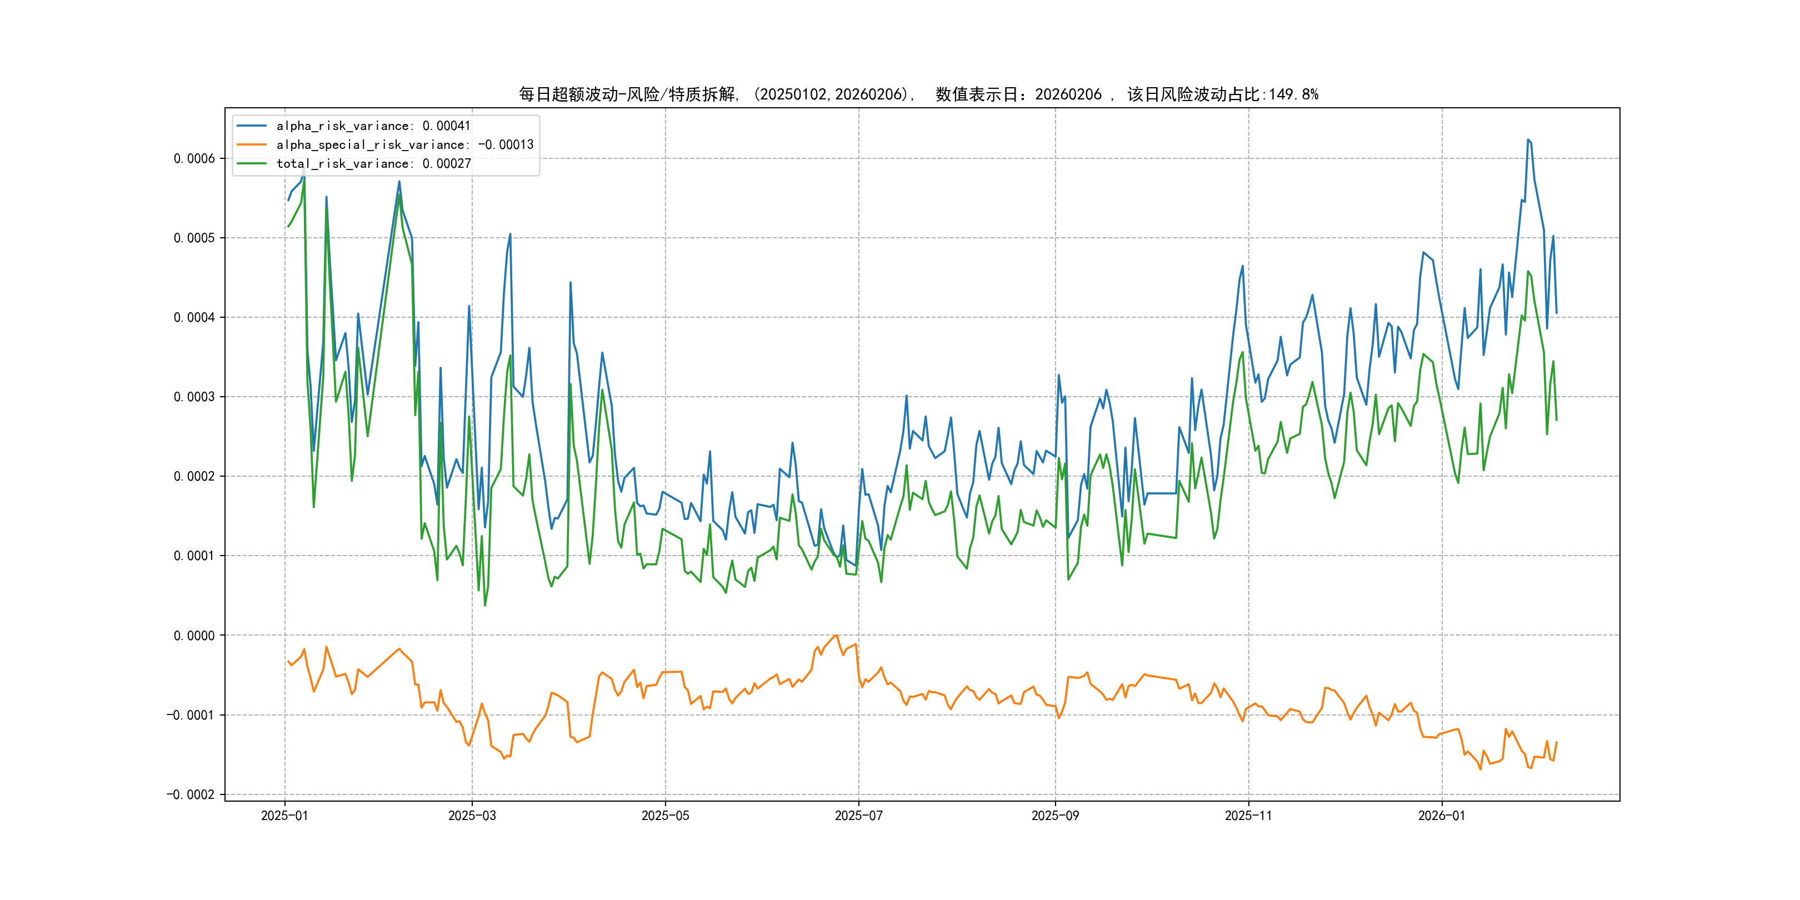Click the blue line's highest peak near 2026-01

1528,140
